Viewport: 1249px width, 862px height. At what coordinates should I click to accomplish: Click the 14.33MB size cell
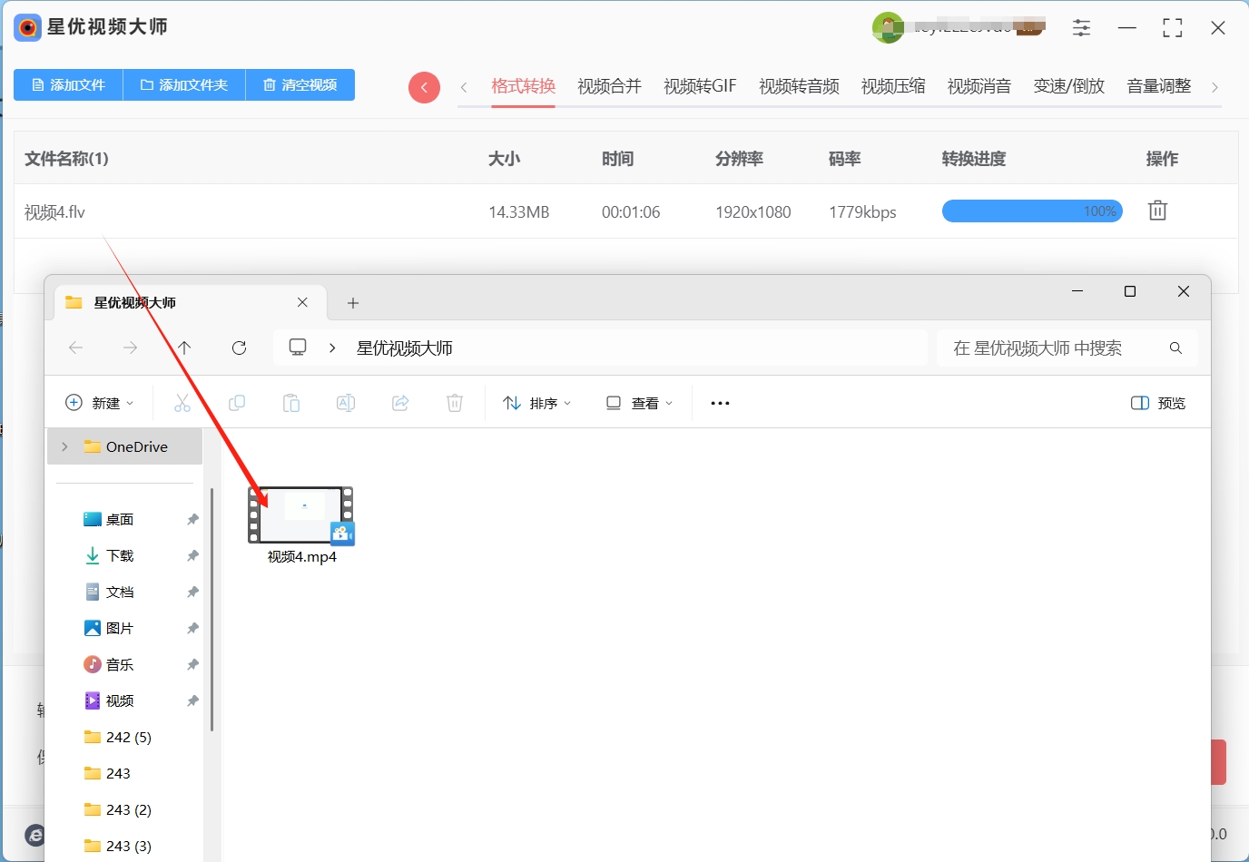tap(519, 212)
